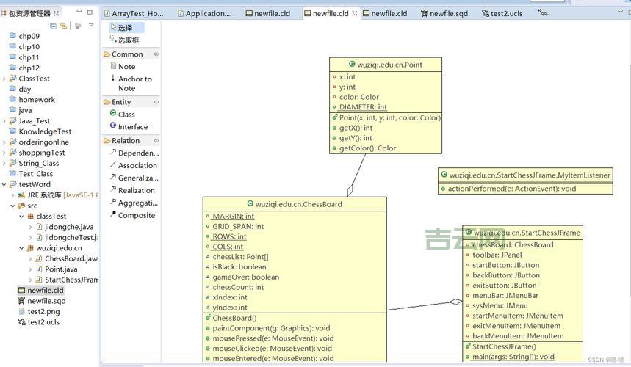Viewport: 631px width, 367px height.
Task: Select test2.png file in the explorer
Action: pos(43,312)
